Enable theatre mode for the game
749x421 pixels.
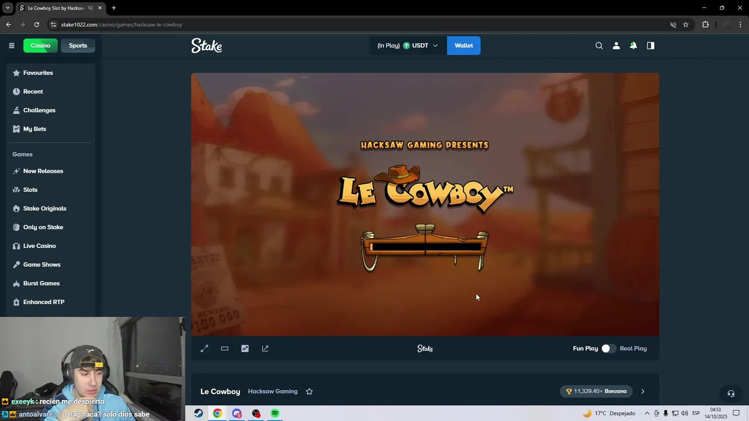[225, 348]
